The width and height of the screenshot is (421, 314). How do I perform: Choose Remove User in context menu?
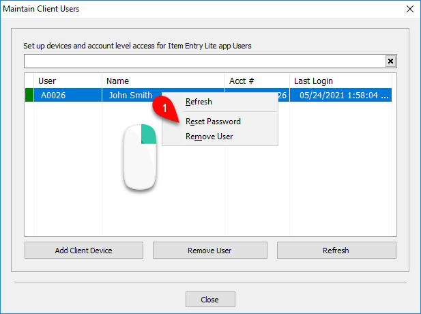209,137
